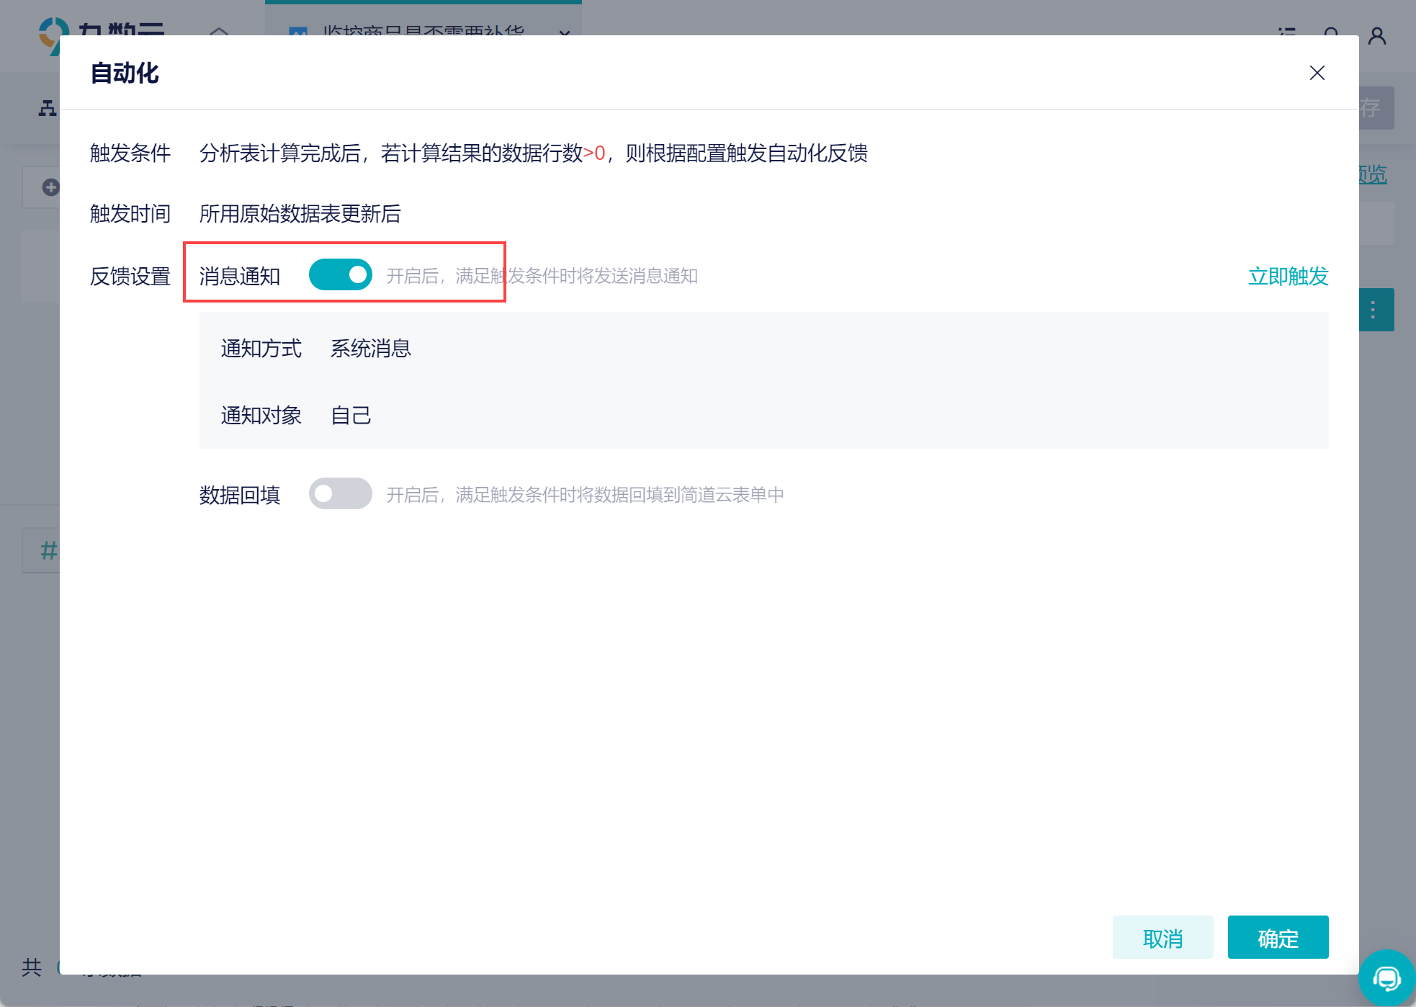Click the 立即触发 link

click(1288, 276)
